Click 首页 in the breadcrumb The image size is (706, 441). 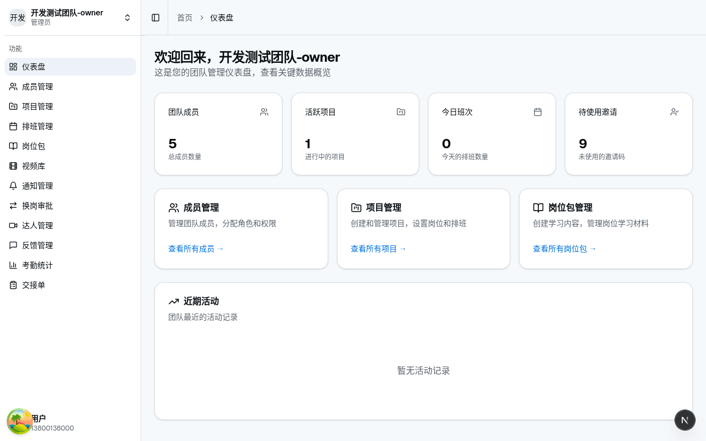click(184, 17)
